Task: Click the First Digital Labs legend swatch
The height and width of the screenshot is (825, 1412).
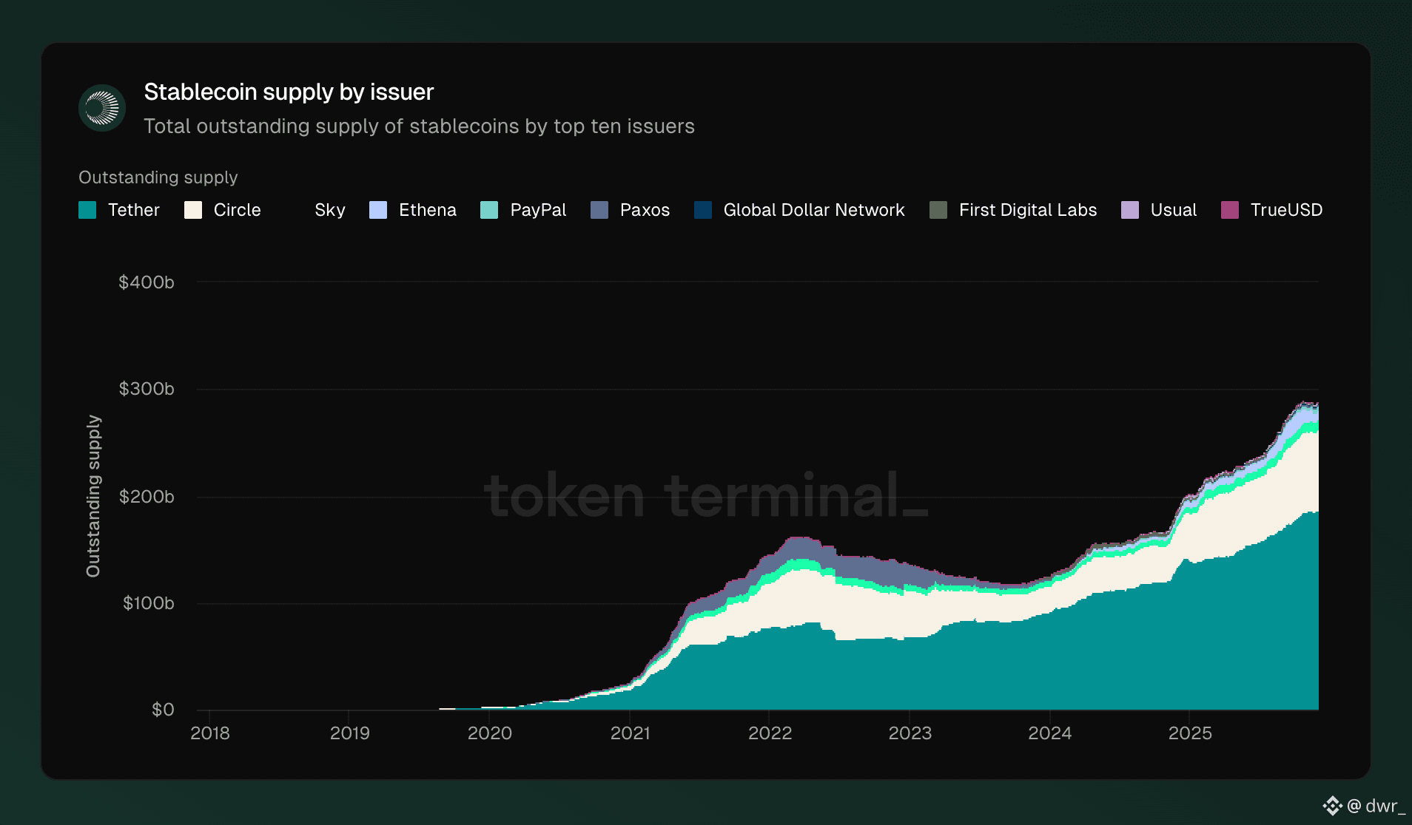Action: 938,210
